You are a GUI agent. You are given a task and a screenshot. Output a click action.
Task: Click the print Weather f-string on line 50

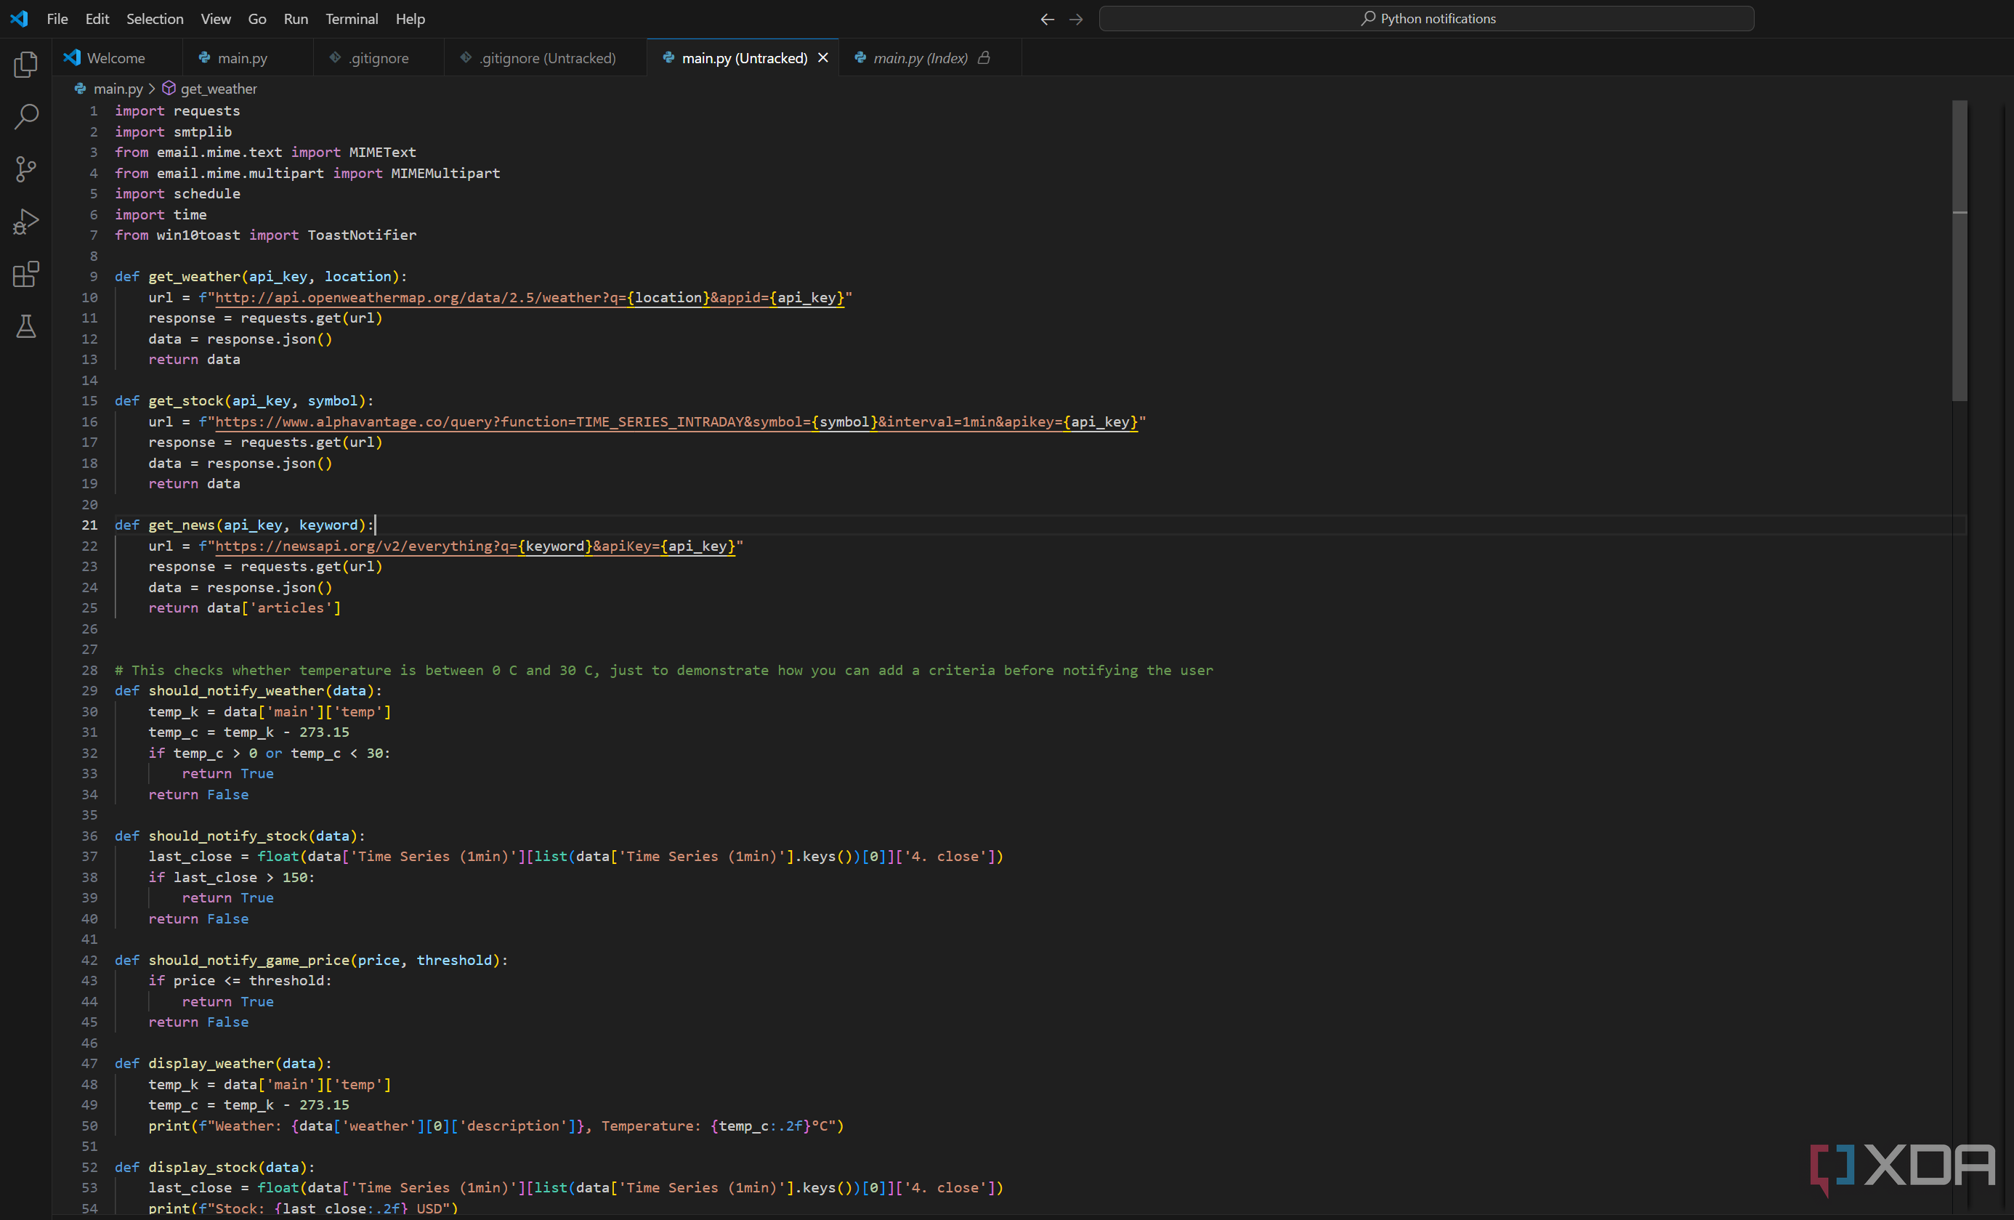pos(496,1126)
